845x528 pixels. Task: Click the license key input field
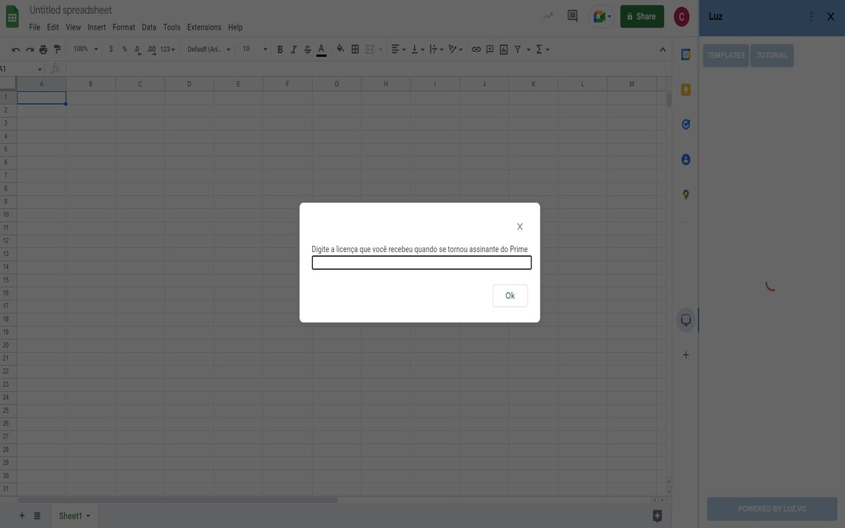click(x=421, y=263)
